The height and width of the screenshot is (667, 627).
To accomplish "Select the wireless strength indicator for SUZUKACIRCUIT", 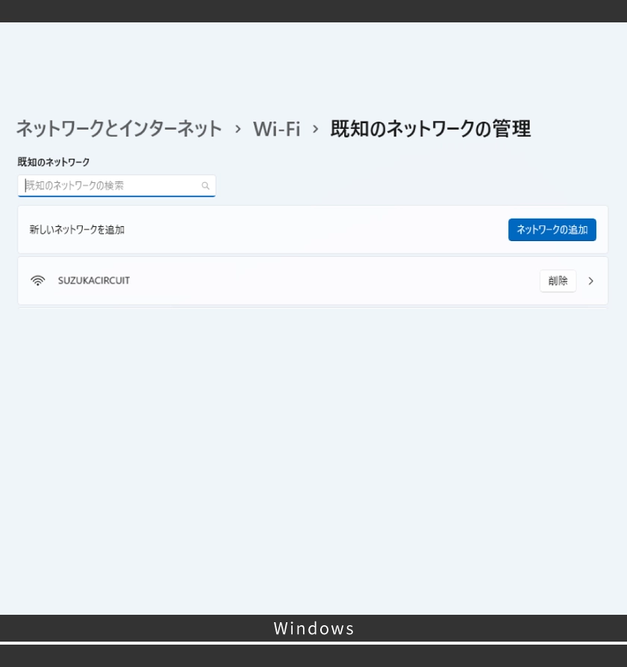I will pos(37,281).
